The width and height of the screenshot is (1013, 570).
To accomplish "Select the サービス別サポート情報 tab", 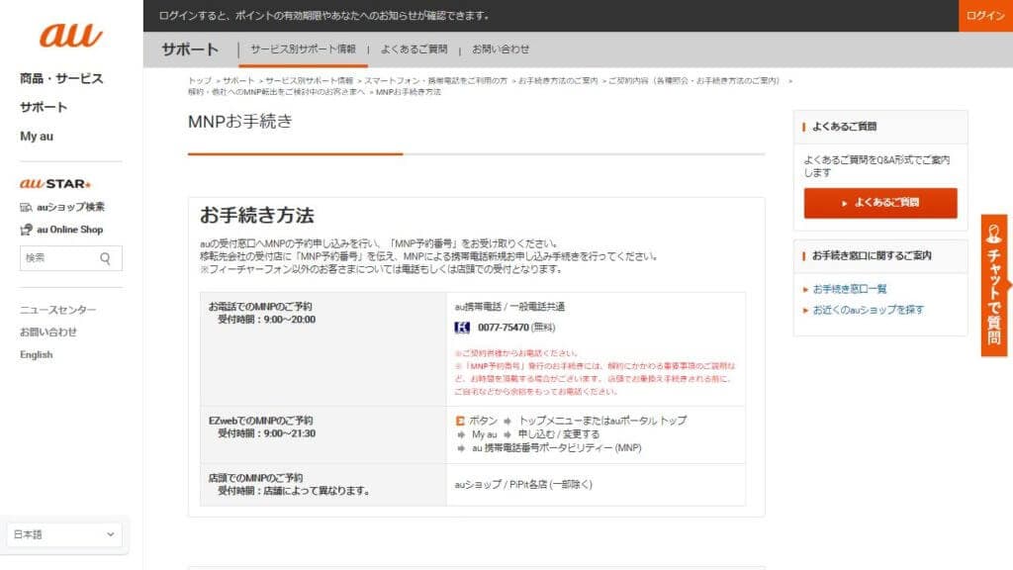I will click(303, 49).
